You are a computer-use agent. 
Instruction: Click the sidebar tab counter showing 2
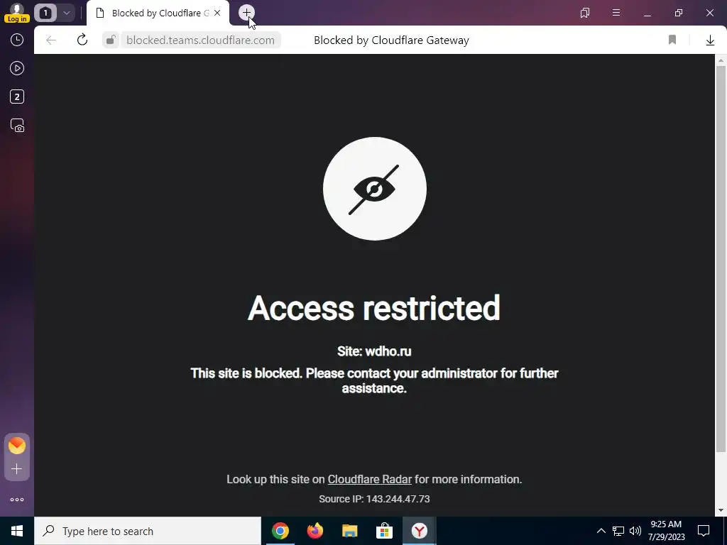tap(17, 97)
